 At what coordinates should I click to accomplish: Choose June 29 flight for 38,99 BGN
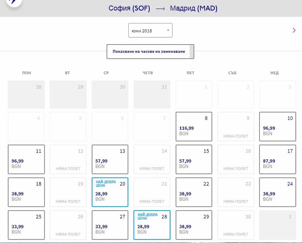pos(194,225)
